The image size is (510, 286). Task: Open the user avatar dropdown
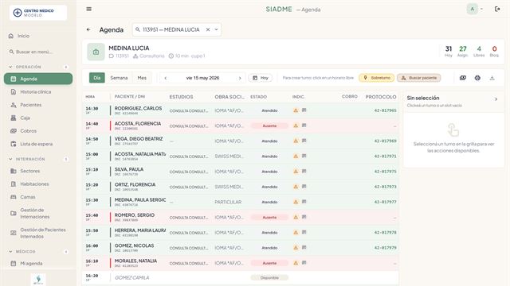[x=475, y=9]
